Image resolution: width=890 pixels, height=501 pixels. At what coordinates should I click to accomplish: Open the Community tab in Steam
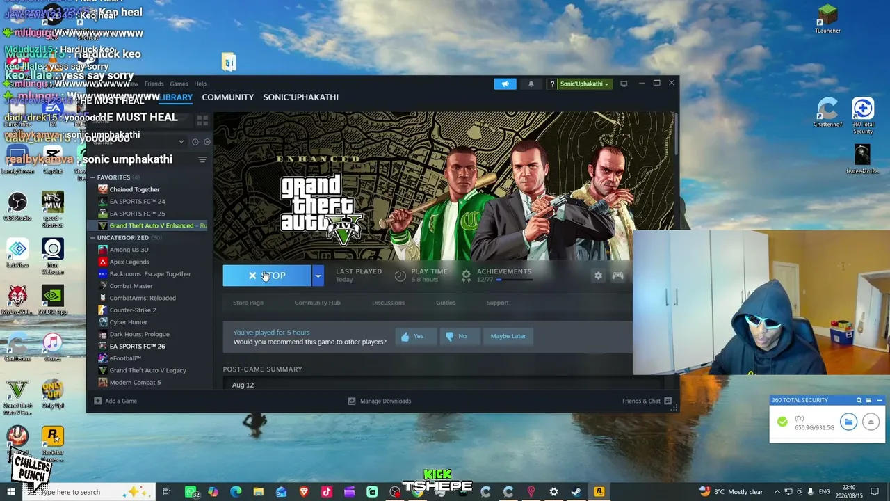pos(228,97)
